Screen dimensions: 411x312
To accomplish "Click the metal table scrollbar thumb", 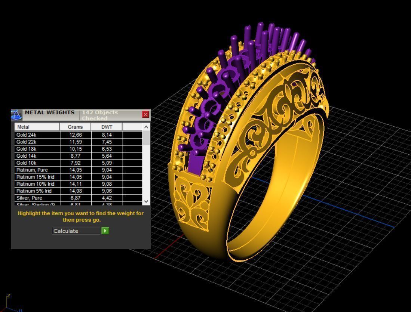I will [x=146, y=138].
